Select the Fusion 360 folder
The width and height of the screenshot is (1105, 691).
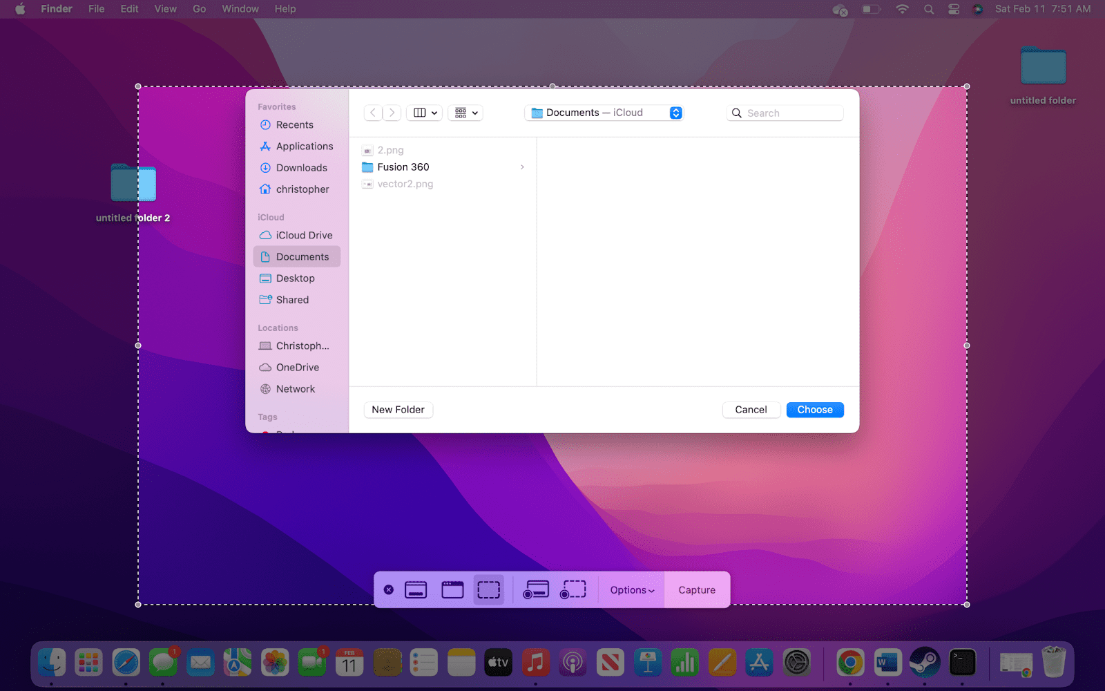tap(442, 167)
